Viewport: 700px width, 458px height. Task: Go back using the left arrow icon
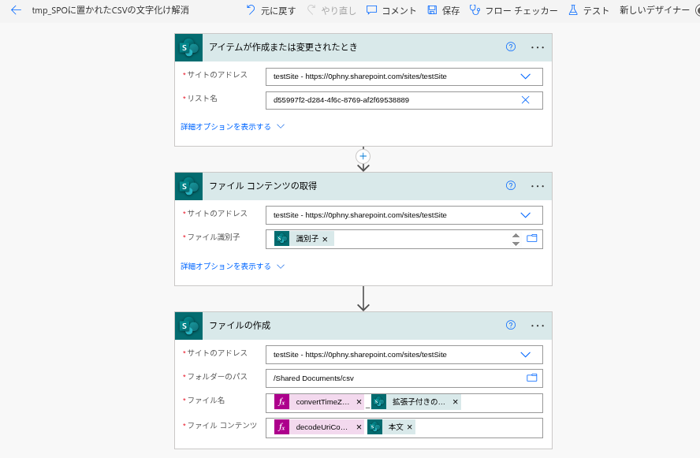coord(16,9)
